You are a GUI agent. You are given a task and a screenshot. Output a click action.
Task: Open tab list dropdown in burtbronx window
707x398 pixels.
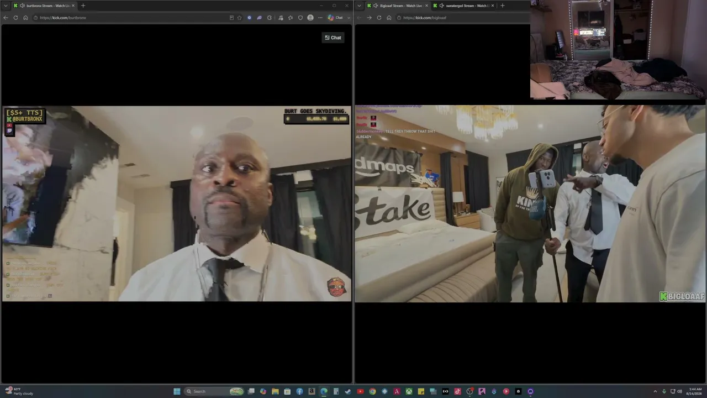6,6
